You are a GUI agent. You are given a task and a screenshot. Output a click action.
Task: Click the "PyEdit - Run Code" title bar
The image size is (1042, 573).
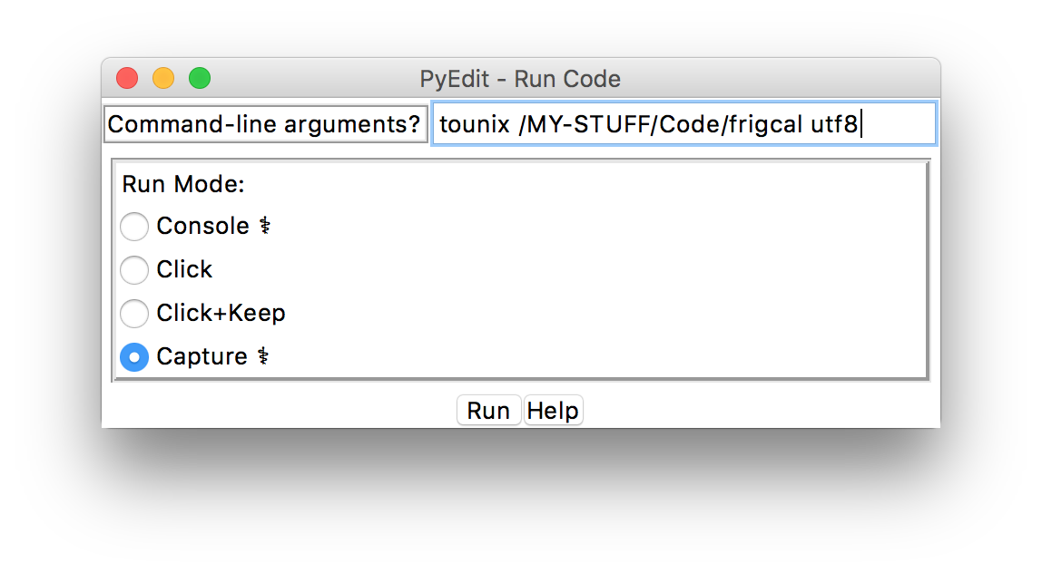click(x=520, y=79)
